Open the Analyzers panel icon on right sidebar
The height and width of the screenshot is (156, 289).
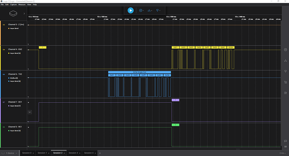point(285,61)
